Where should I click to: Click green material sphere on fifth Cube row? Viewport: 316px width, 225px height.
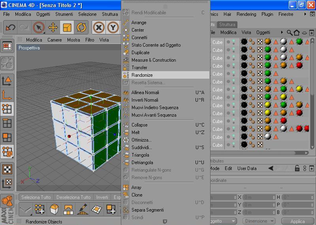click(x=268, y=73)
